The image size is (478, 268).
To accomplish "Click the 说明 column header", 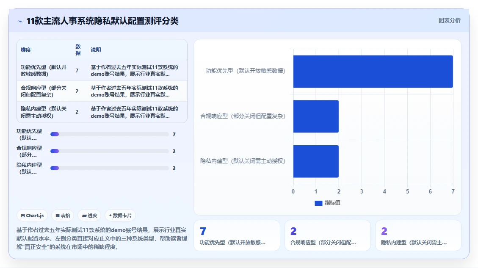I will [x=96, y=50].
